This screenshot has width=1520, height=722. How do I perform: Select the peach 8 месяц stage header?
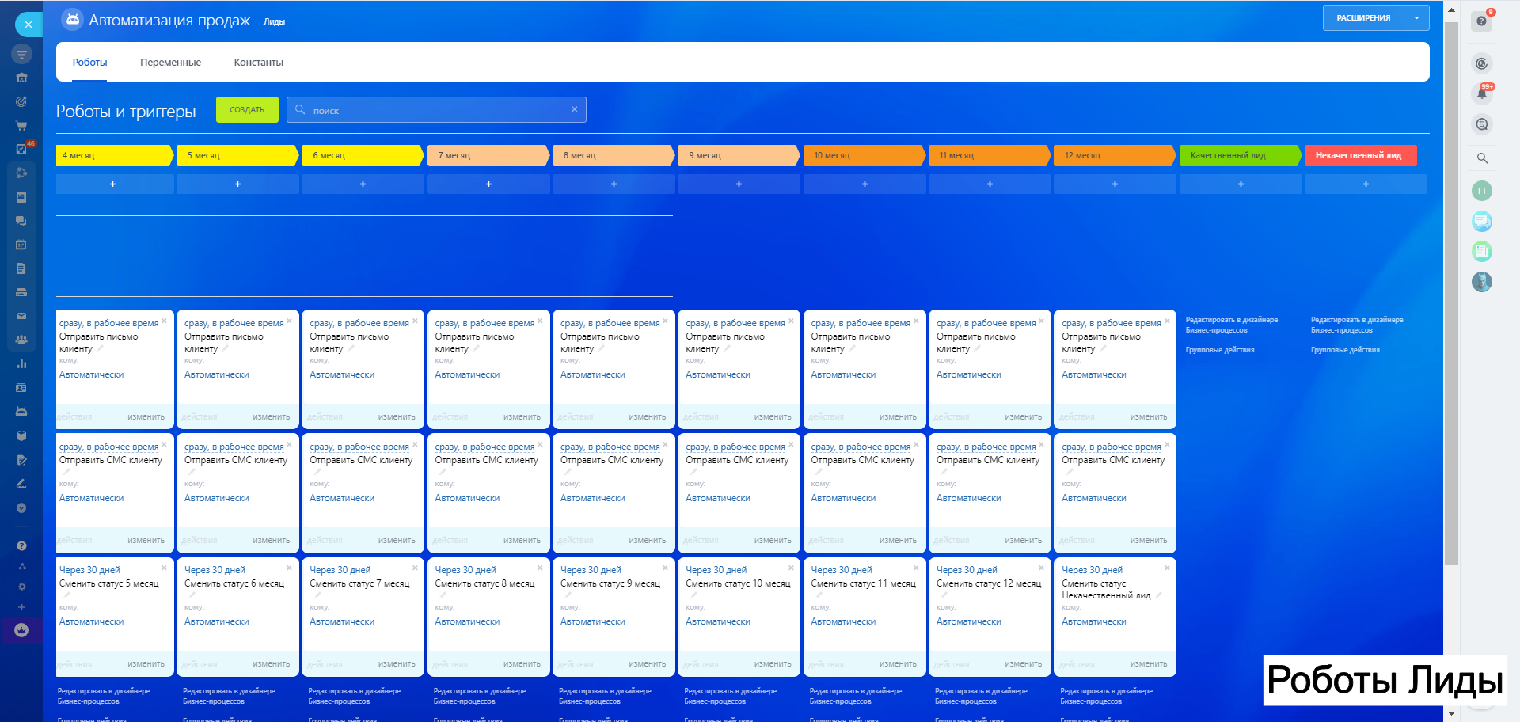click(x=614, y=155)
